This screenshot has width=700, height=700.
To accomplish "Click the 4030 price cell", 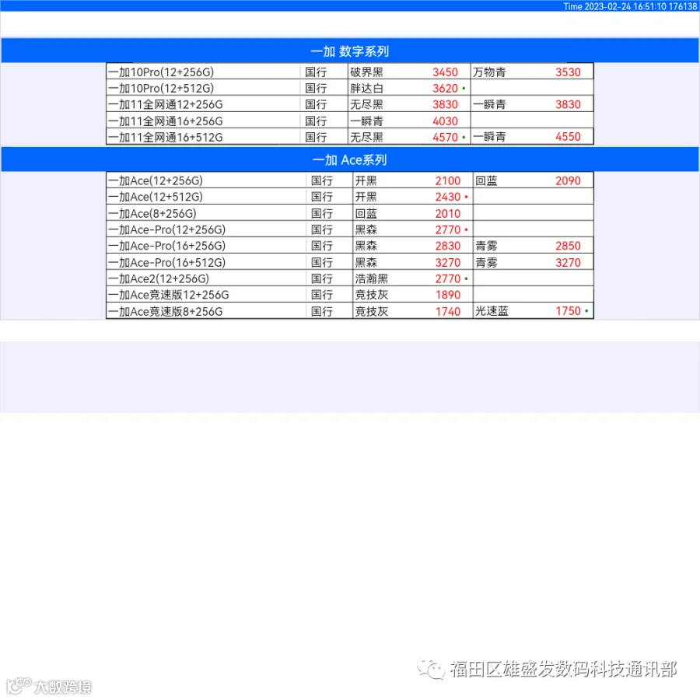I will [x=445, y=121].
